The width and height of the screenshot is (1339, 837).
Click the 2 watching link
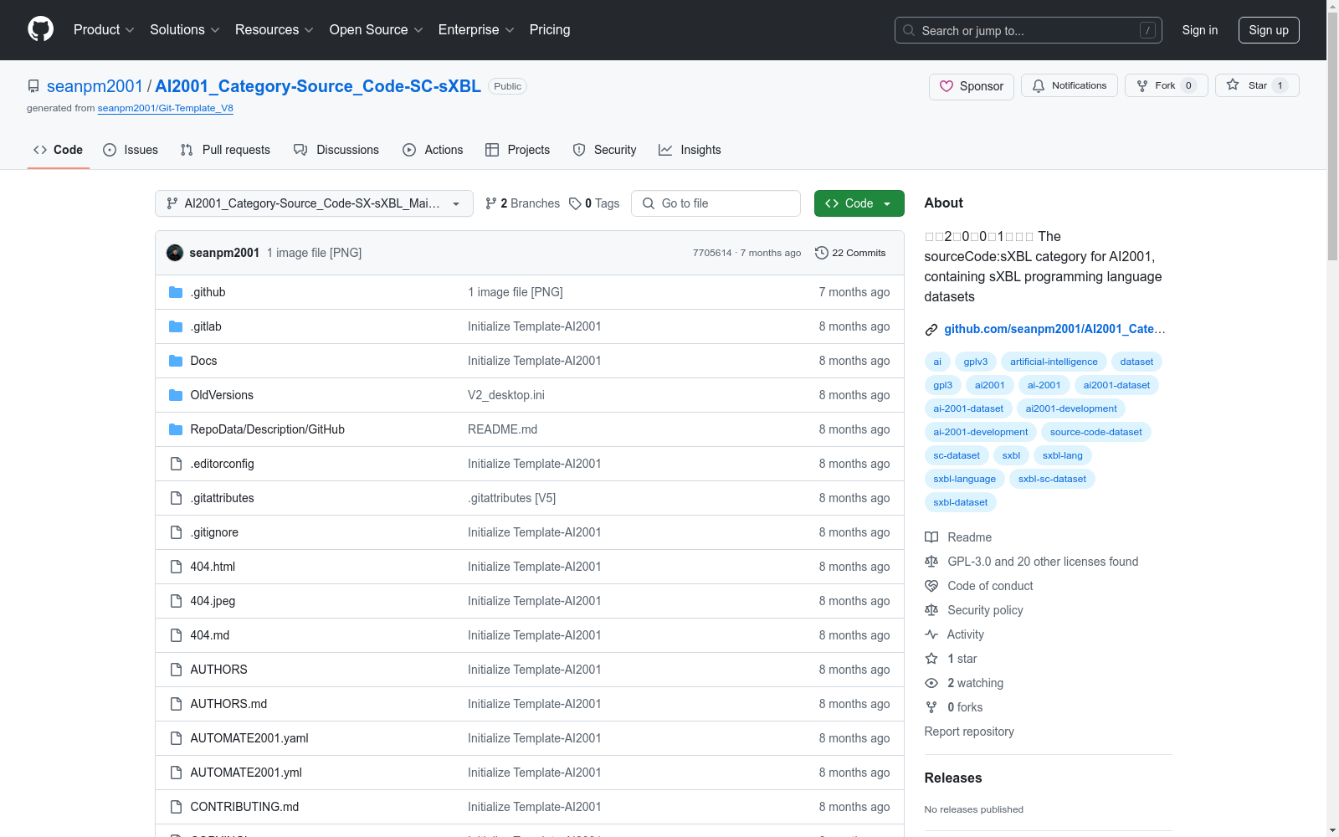976,683
